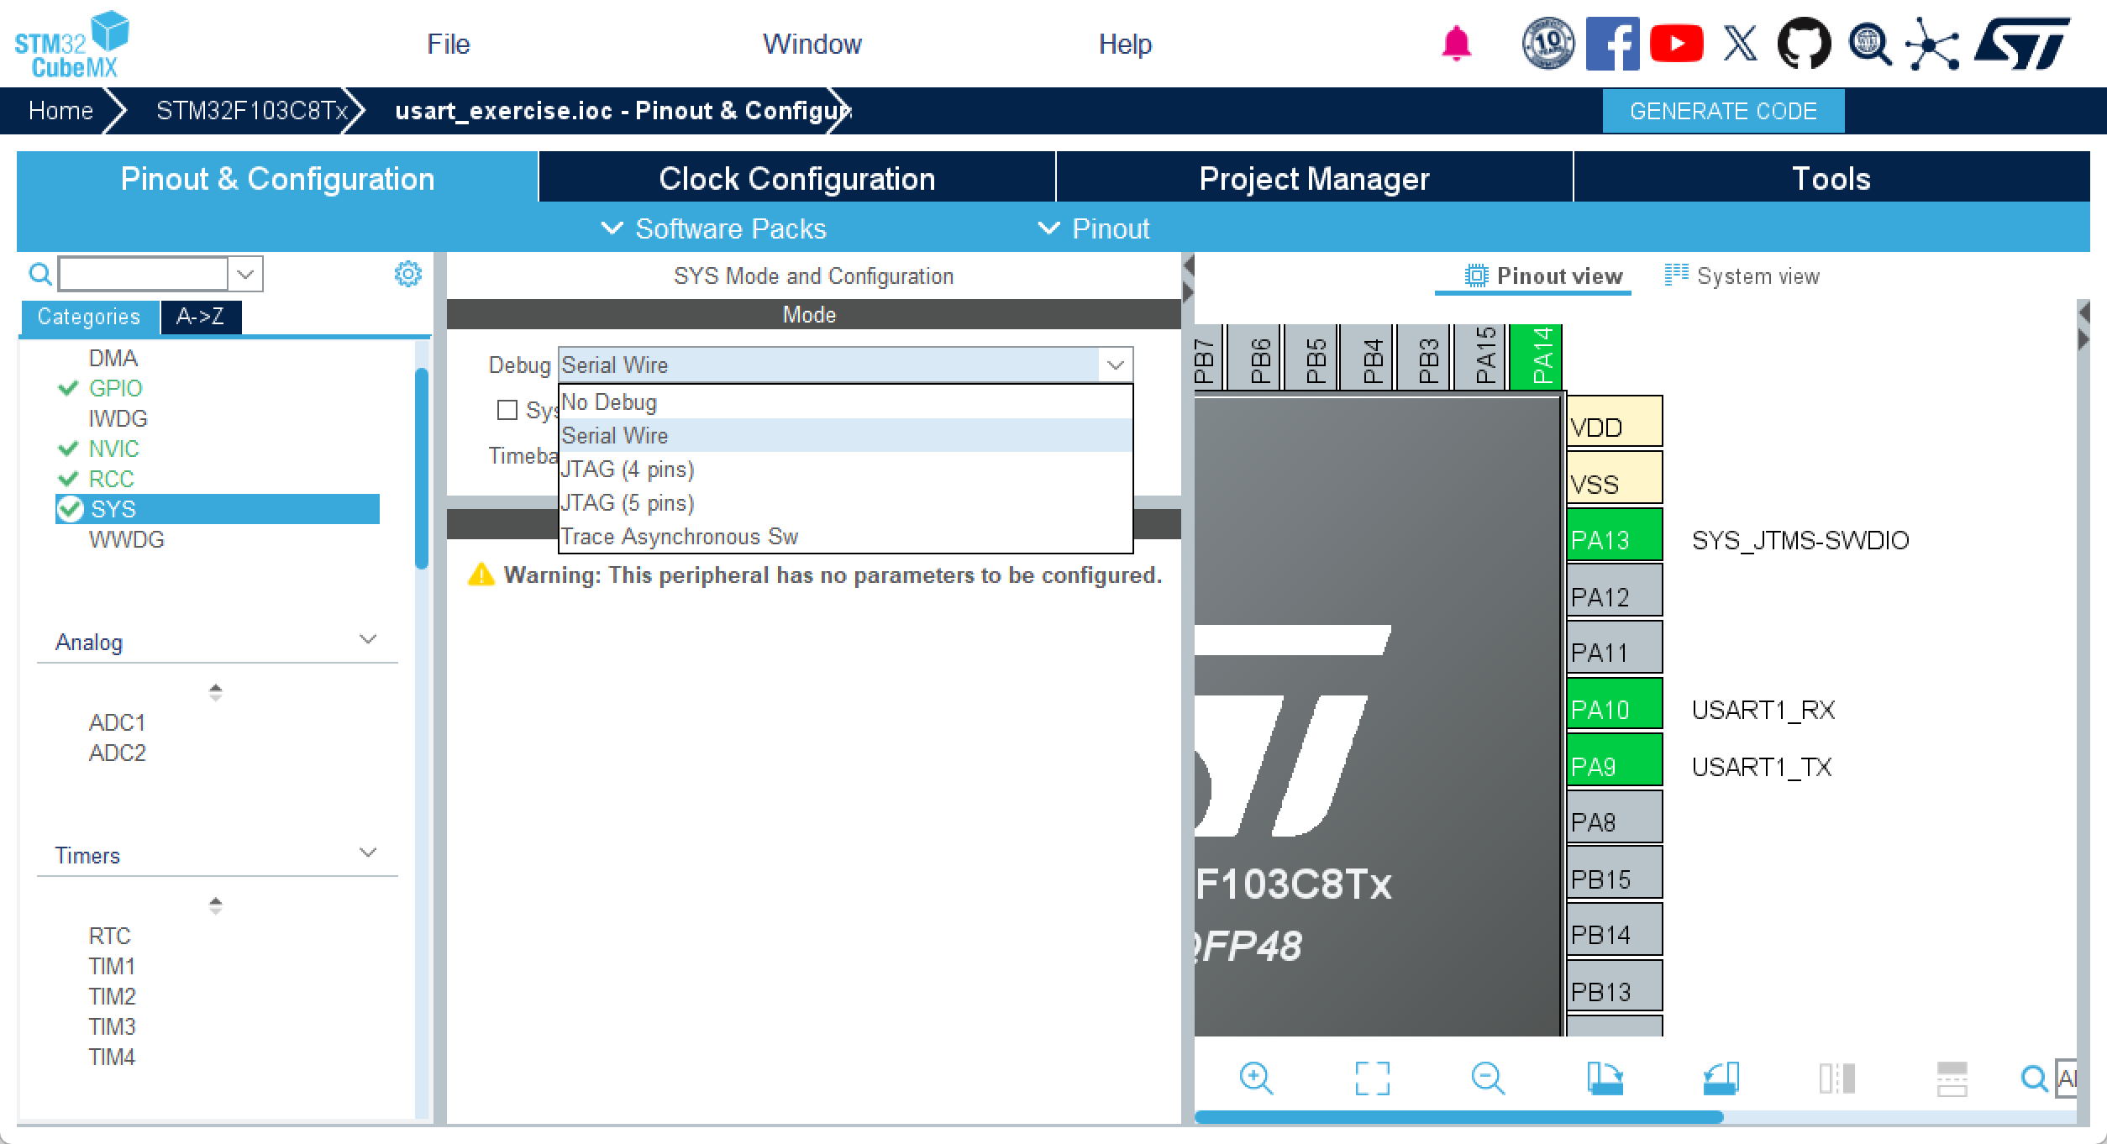Choose Trace Asynchronous Sw option

tap(679, 537)
